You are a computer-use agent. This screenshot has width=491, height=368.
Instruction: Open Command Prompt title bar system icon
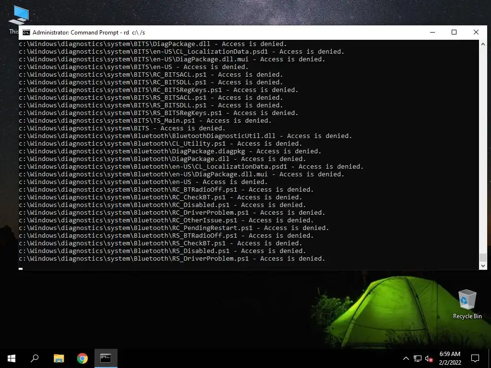26,33
